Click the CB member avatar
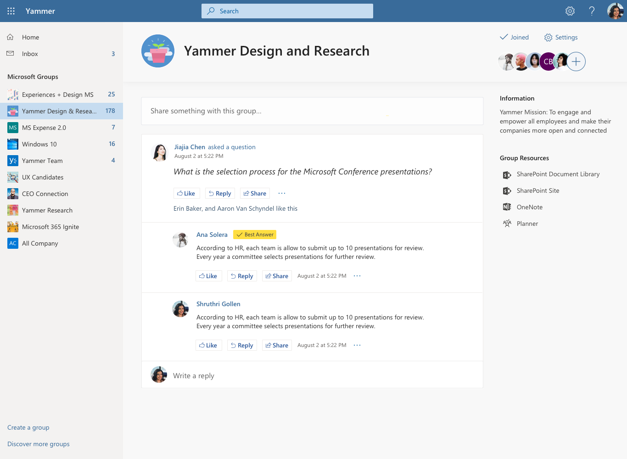This screenshot has height=459, width=627. pos(548,62)
